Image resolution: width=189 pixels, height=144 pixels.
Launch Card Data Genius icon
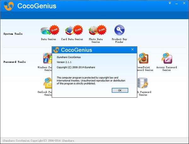point(74,30)
